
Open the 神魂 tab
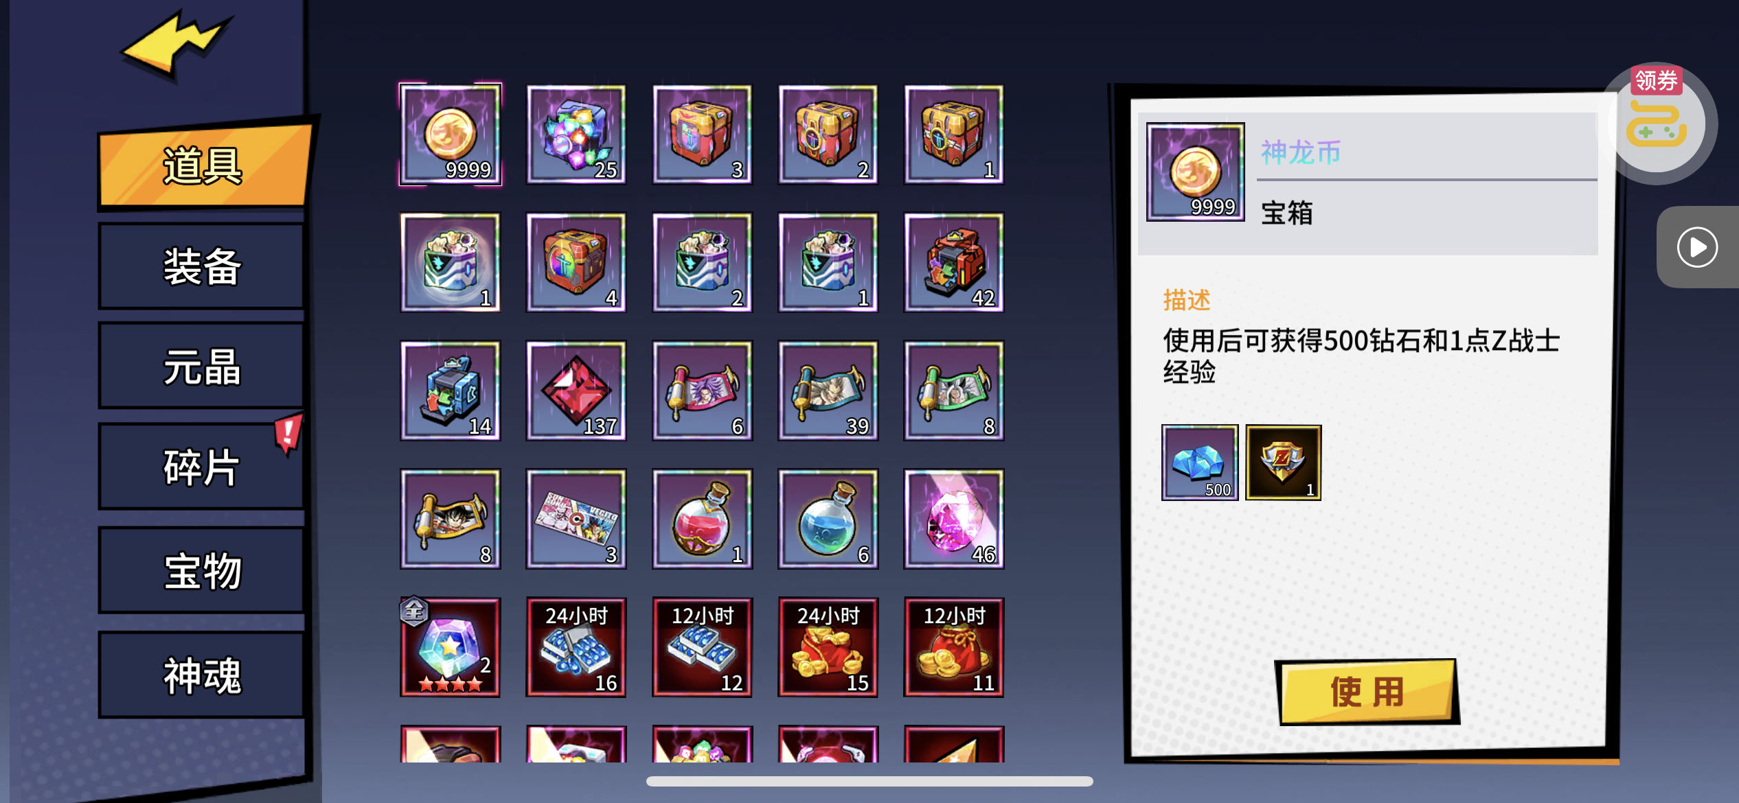click(x=202, y=675)
